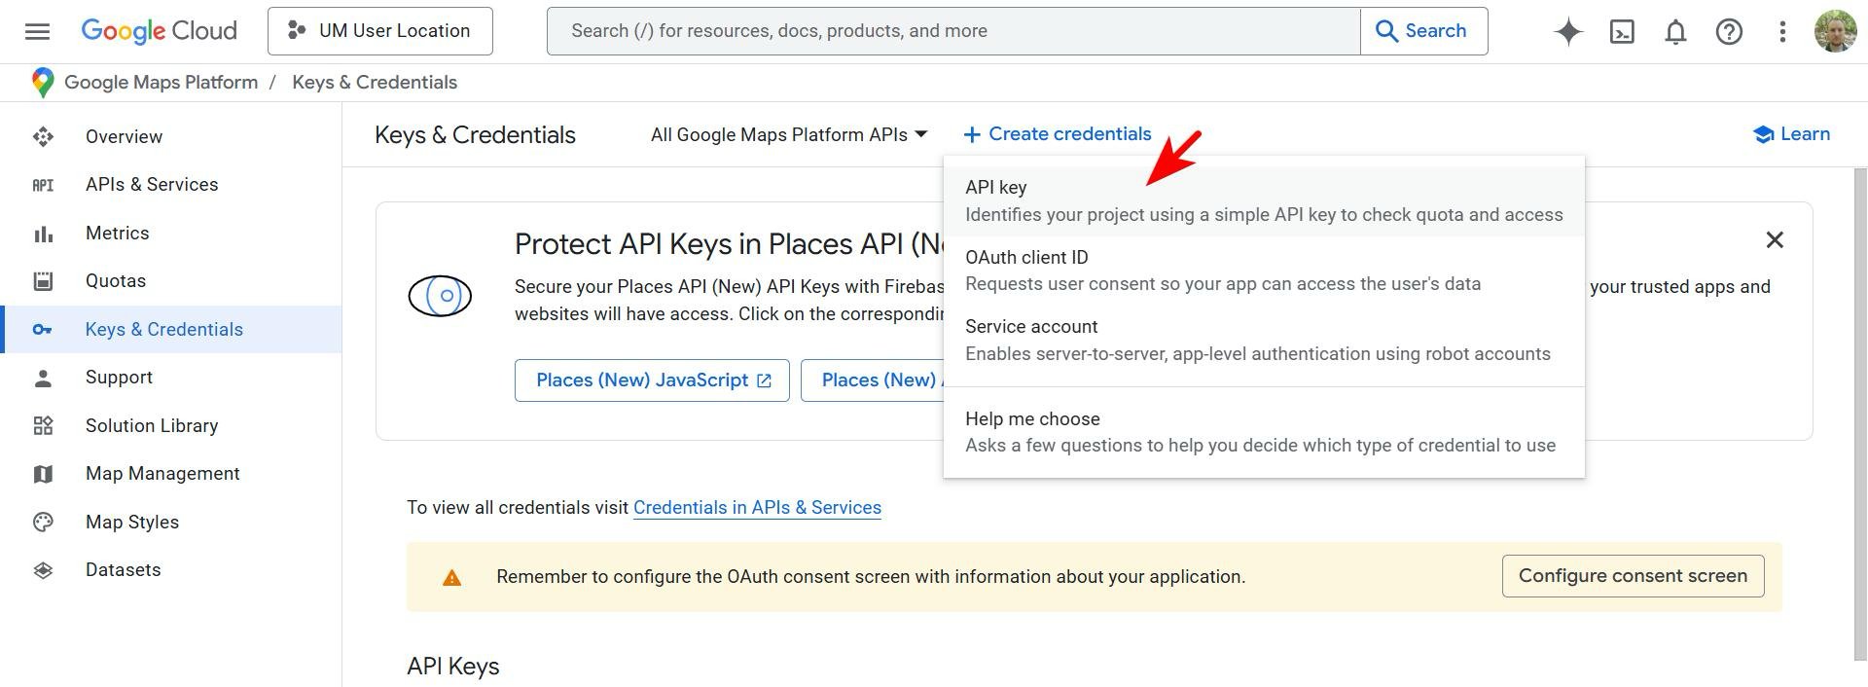Choose Help me choose option

(1264, 432)
